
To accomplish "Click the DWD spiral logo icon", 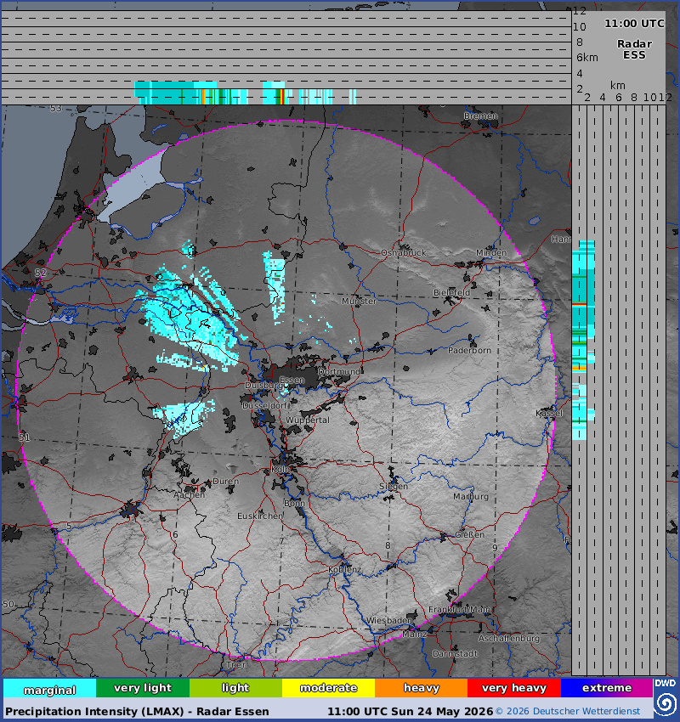I will pyautogui.click(x=666, y=703).
